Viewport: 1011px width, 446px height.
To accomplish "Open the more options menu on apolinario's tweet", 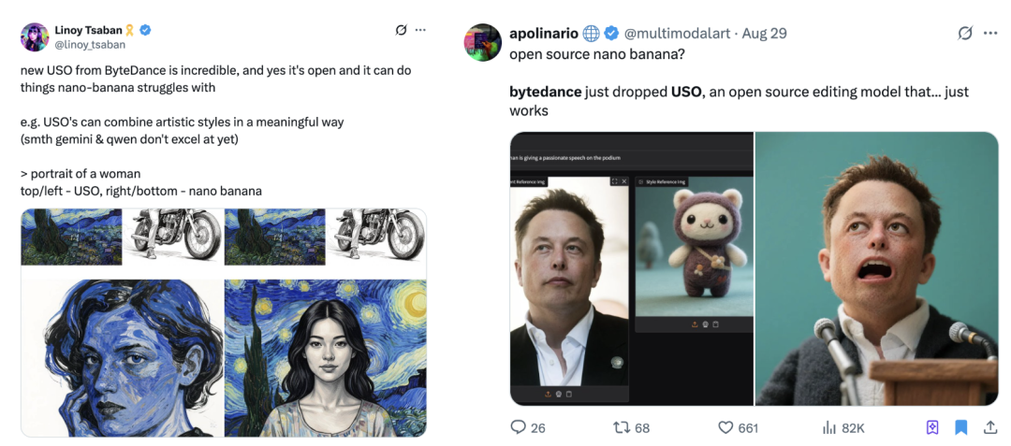I will tap(990, 33).
